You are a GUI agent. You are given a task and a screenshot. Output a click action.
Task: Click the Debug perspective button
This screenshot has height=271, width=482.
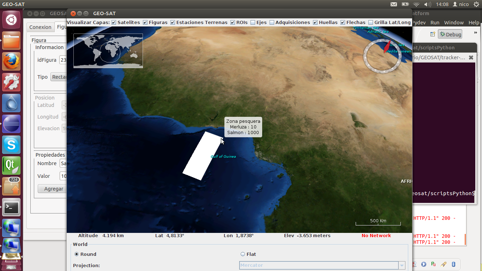450,34
